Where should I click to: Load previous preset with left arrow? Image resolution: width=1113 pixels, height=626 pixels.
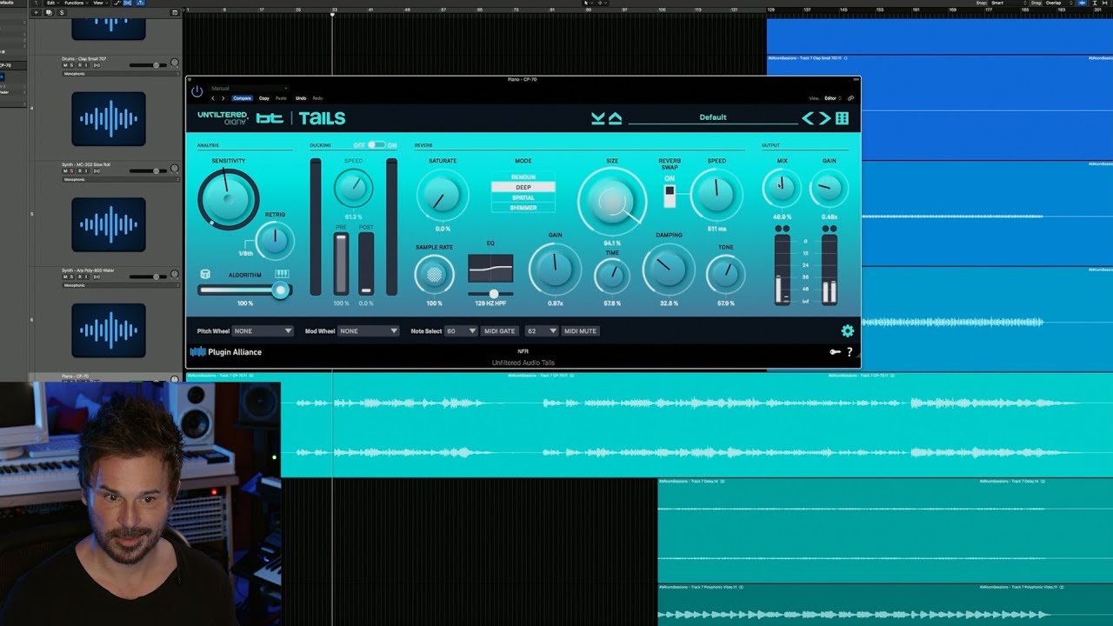tap(808, 118)
